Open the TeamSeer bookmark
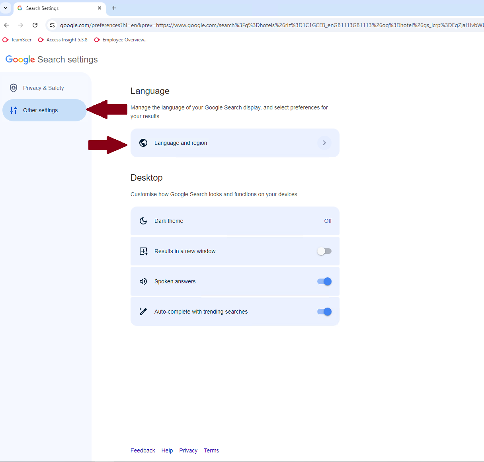 point(17,40)
